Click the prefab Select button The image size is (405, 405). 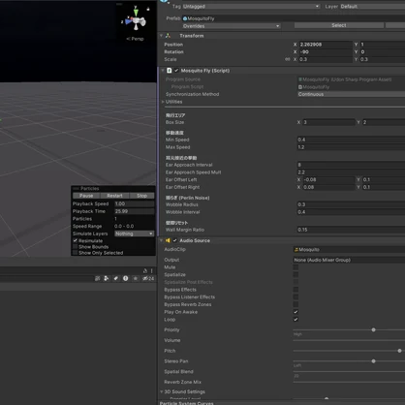[339, 25]
